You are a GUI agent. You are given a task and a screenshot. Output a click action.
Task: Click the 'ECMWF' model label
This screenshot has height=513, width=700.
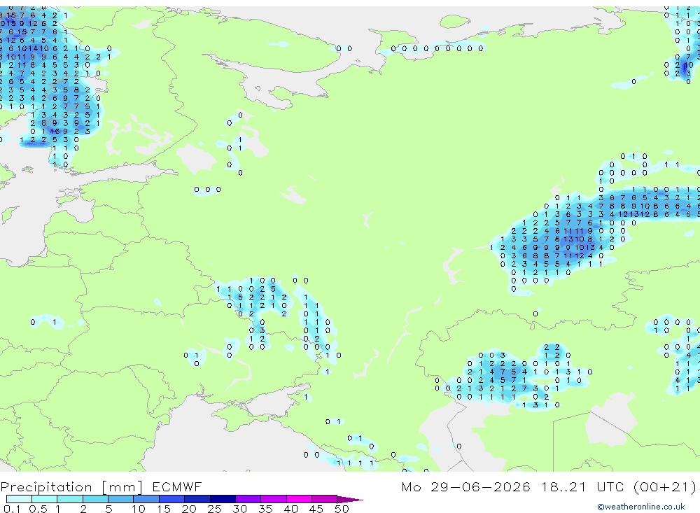(x=177, y=486)
